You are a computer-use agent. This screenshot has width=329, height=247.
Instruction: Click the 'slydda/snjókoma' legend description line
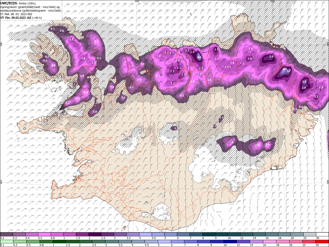coord(31,11)
